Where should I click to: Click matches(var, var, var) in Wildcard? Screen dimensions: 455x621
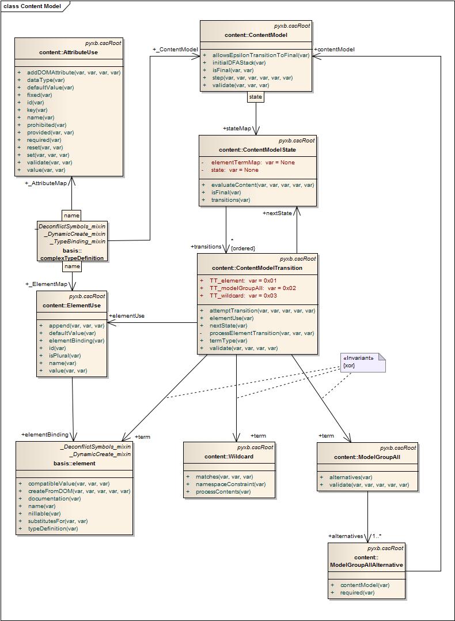[224, 477]
